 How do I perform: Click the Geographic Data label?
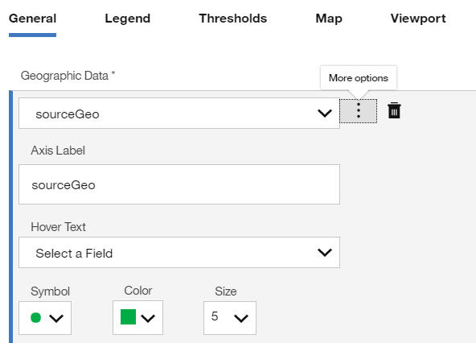tap(68, 76)
